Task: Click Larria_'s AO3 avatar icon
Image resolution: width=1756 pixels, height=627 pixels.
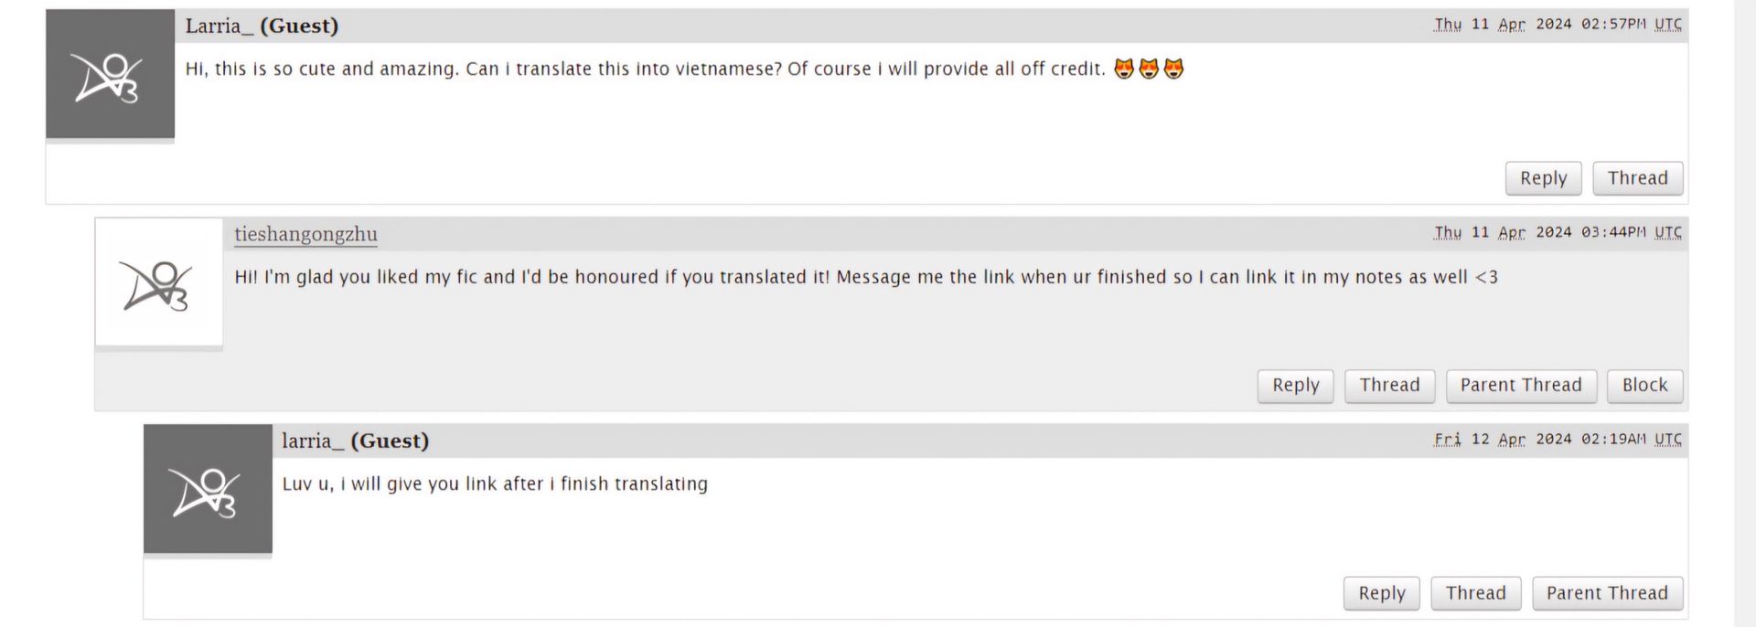Action: pos(110,74)
